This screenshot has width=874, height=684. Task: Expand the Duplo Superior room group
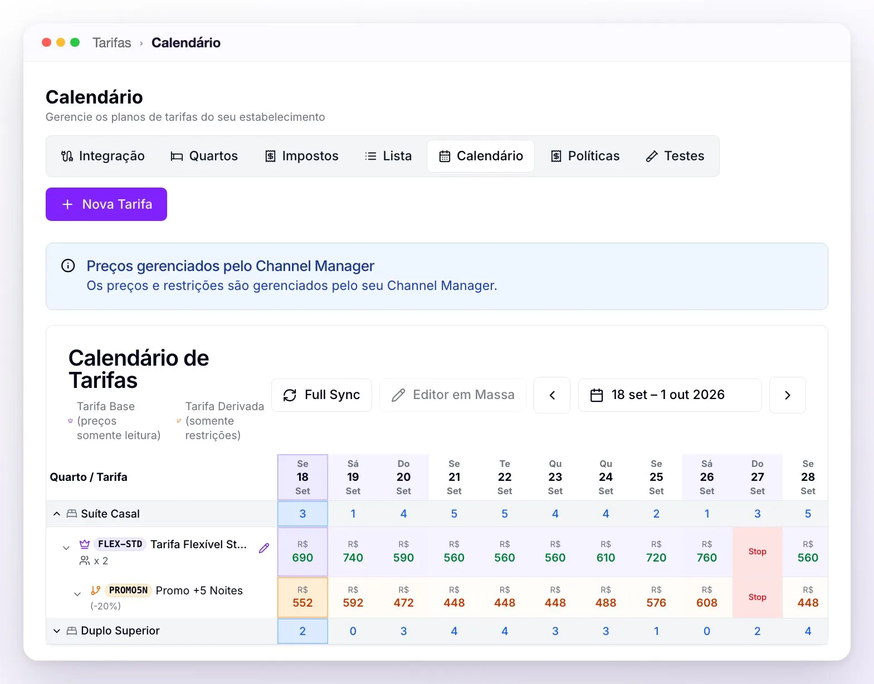click(x=57, y=631)
